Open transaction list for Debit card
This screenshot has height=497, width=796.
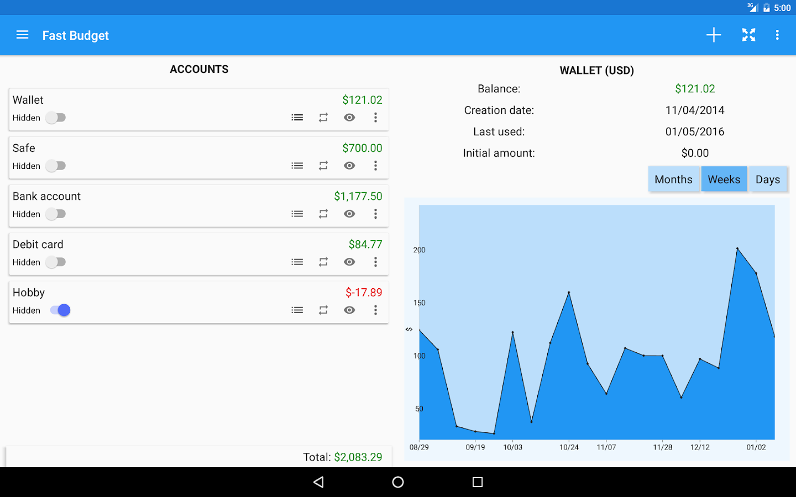(x=297, y=262)
